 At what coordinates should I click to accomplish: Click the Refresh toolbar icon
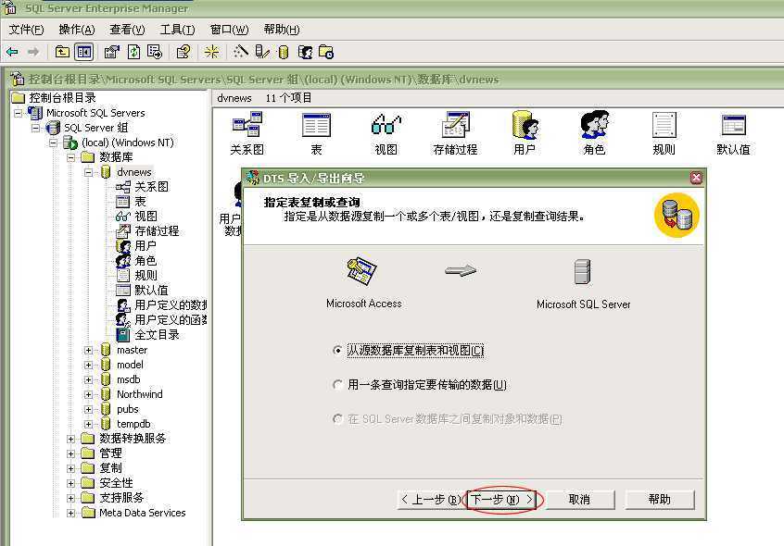pos(133,52)
